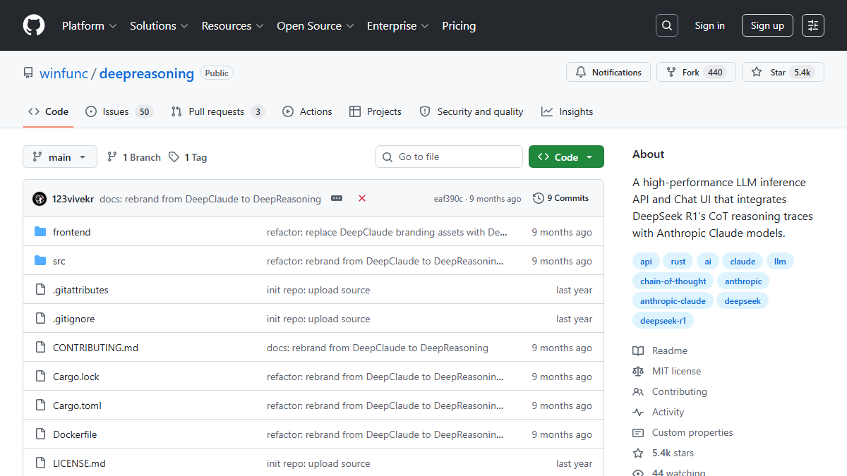The width and height of the screenshot is (847, 476).
Task: Click the 123vivekr avatar image
Action: tap(40, 199)
